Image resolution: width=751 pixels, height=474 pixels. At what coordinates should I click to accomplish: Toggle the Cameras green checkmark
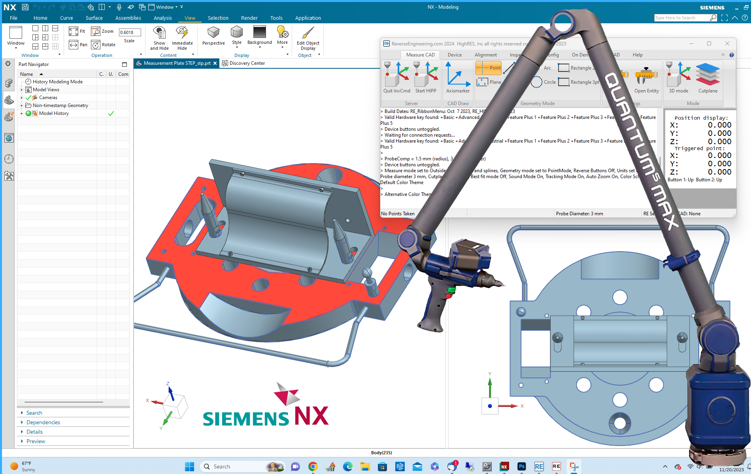(28, 98)
